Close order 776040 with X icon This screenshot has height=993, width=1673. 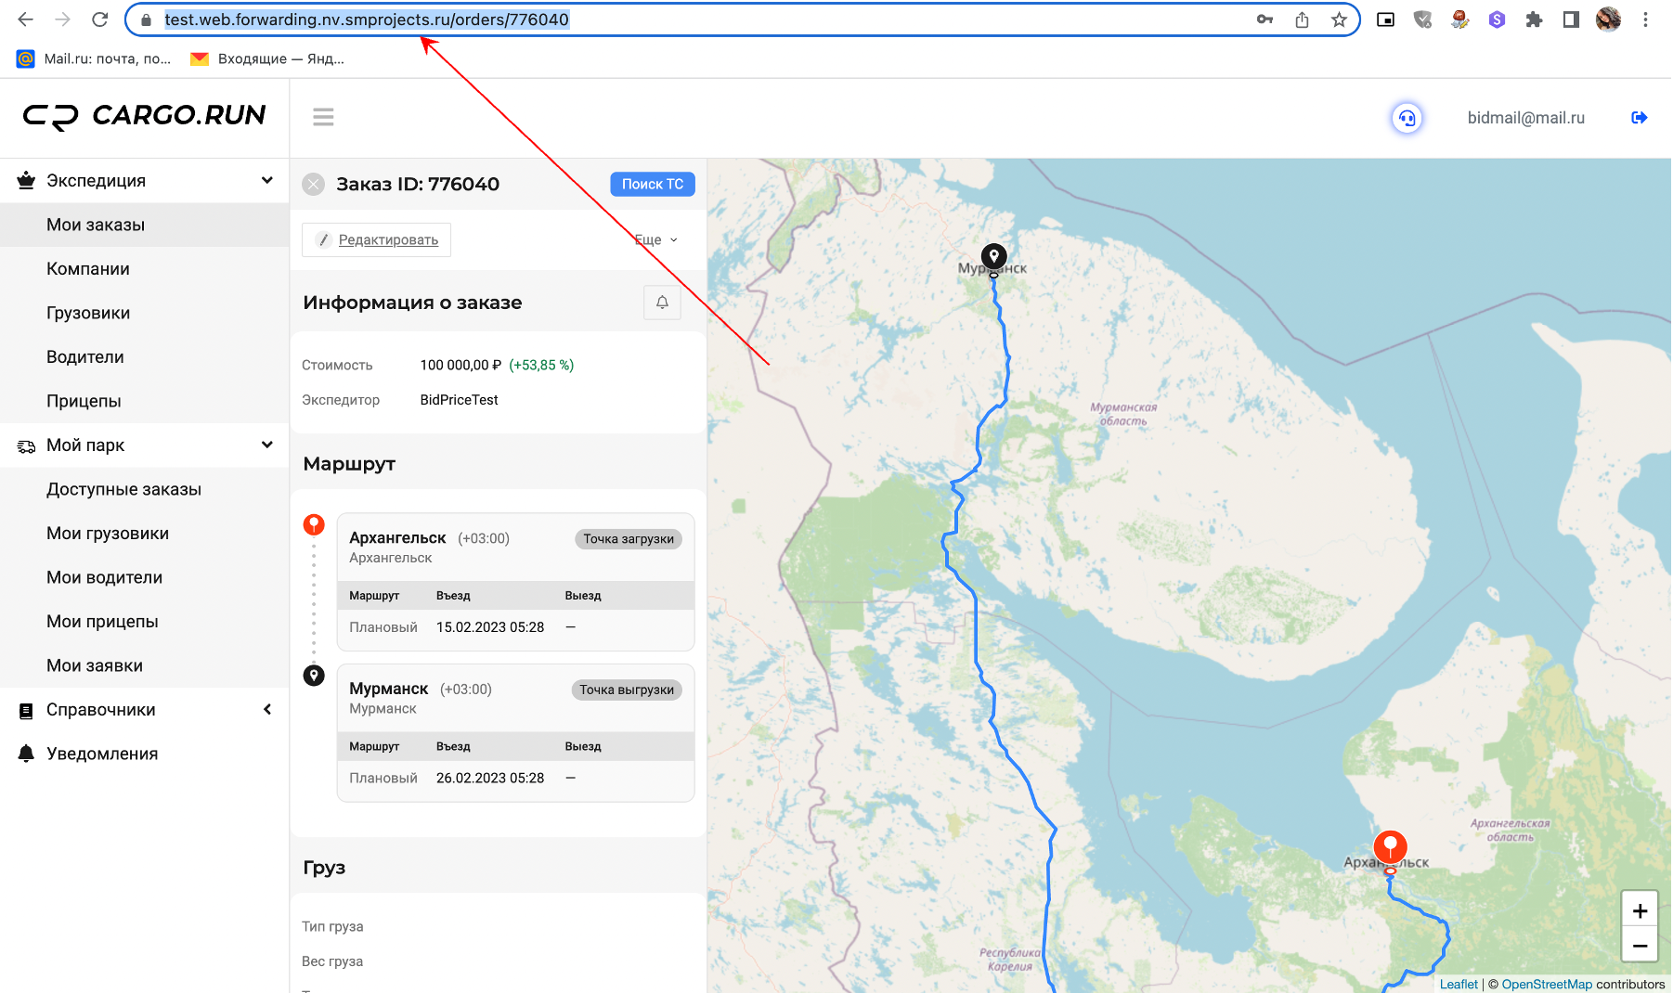[x=314, y=184]
